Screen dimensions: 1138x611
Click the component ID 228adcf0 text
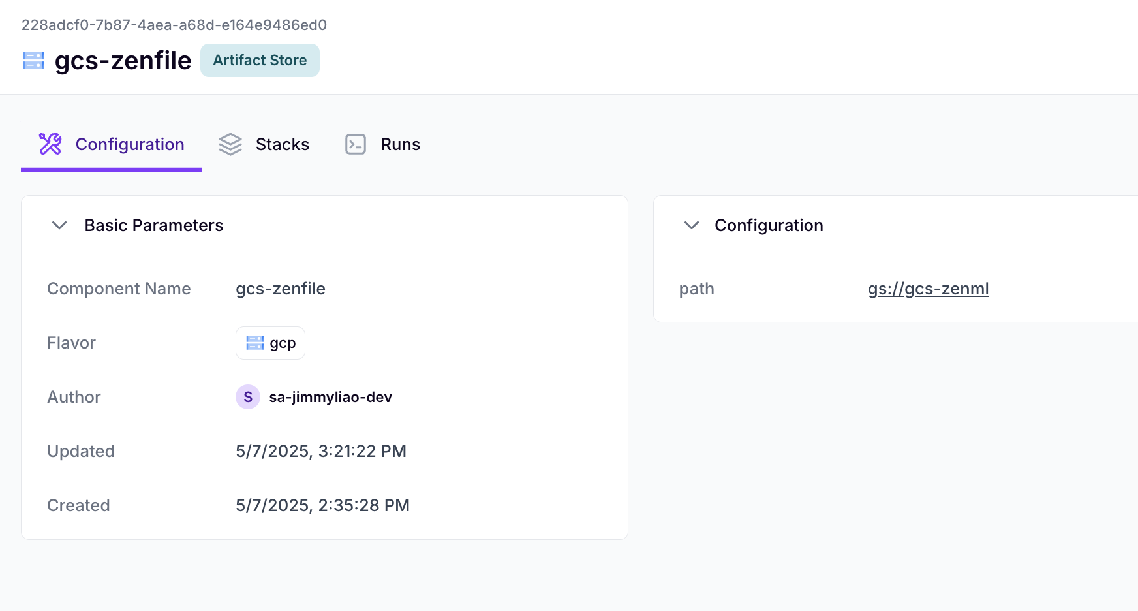click(174, 25)
